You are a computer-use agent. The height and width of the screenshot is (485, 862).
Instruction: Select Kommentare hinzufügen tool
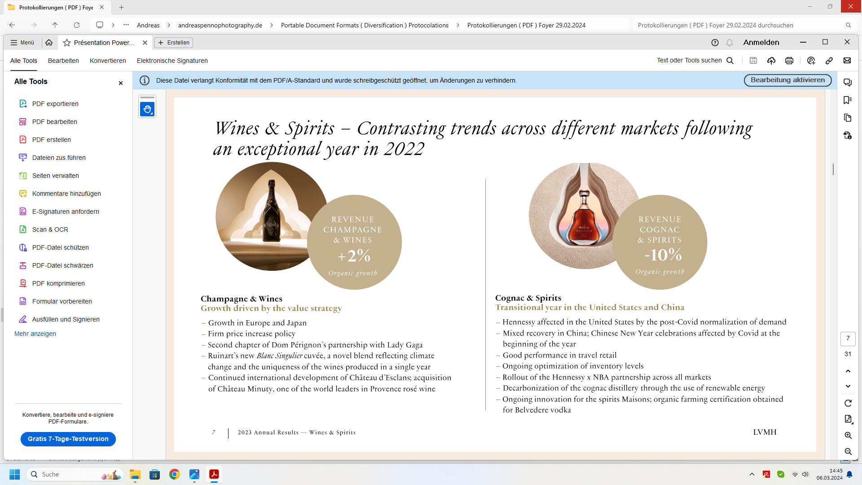(x=66, y=194)
